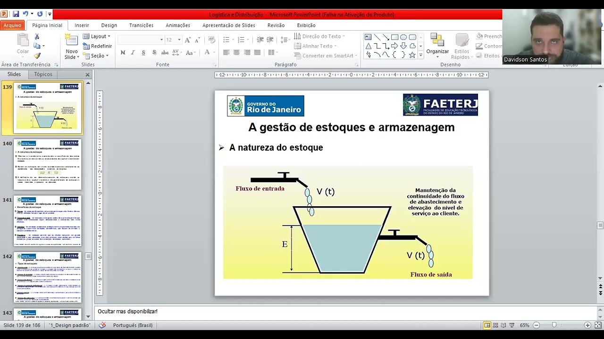
Task: Start slideshow from status bar icon
Action: point(512,325)
